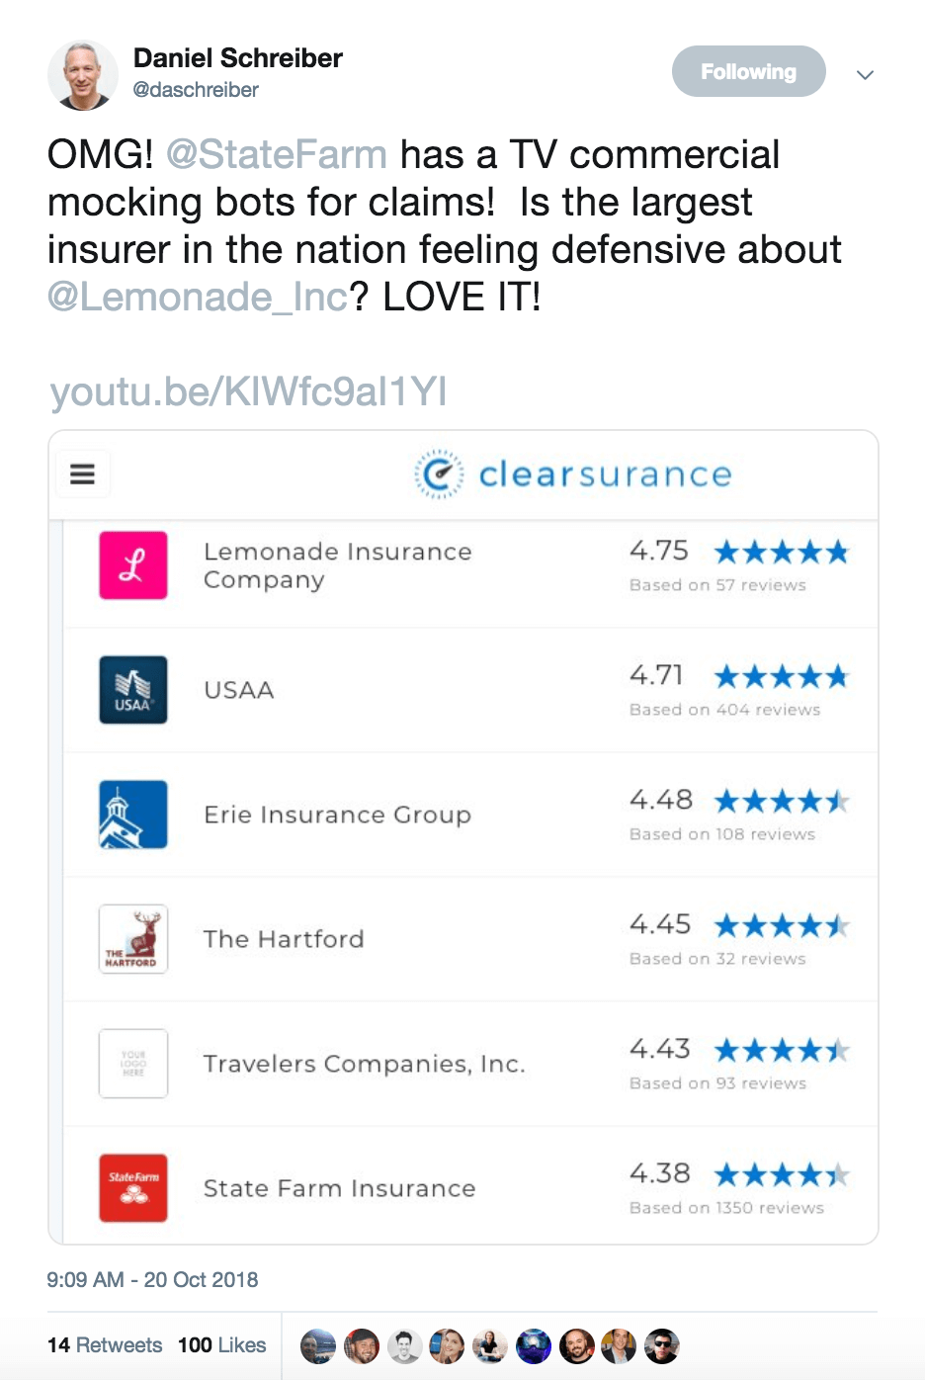Click the Travelers placeholder logo
The image size is (925, 1380).
click(133, 1064)
